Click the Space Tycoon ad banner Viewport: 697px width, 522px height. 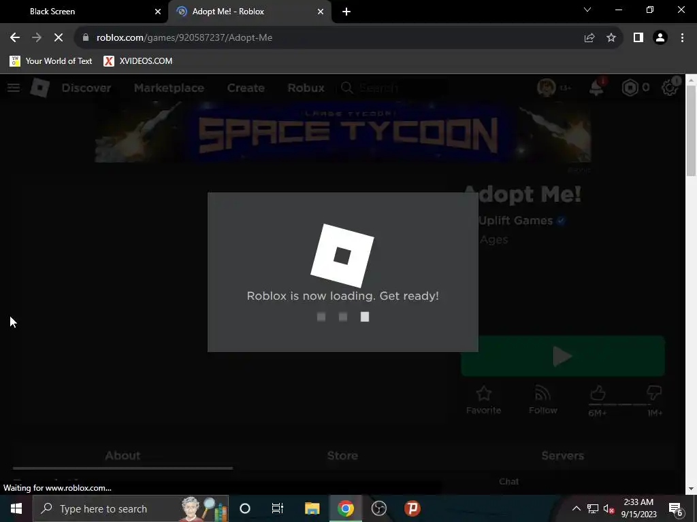click(343, 132)
